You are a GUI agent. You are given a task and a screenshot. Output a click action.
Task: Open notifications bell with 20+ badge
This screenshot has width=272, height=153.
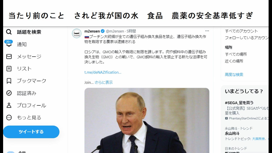pyautogui.click(x=9, y=44)
